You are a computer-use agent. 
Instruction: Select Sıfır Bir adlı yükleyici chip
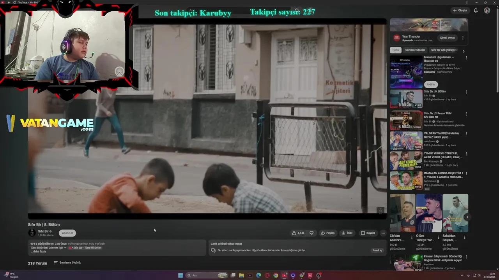click(444, 50)
